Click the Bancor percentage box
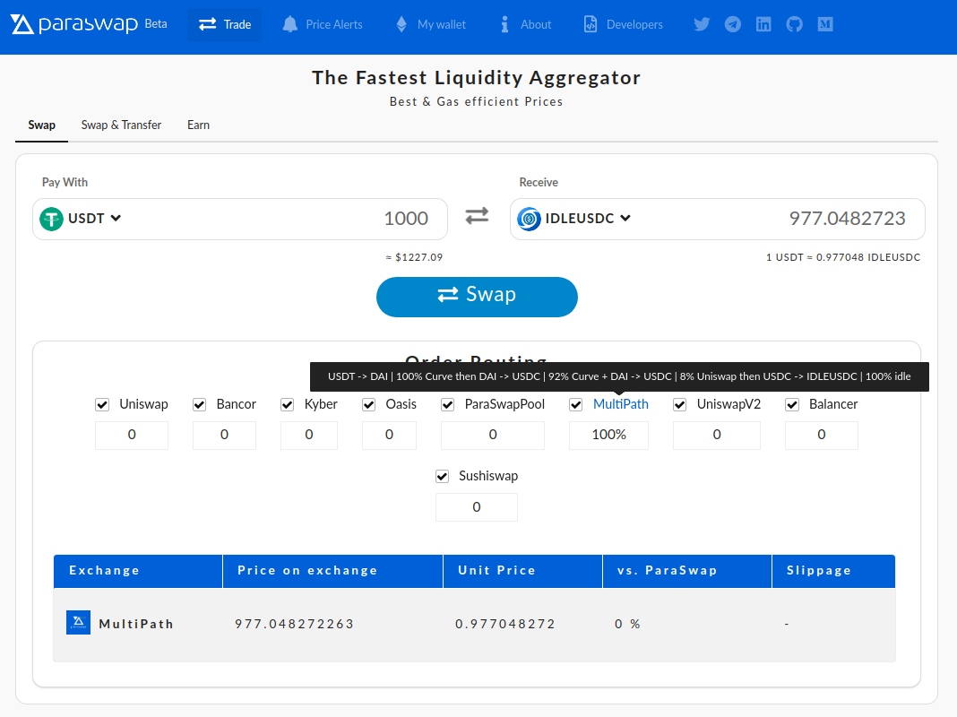The height and width of the screenshot is (717, 957). tap(224, 435)
